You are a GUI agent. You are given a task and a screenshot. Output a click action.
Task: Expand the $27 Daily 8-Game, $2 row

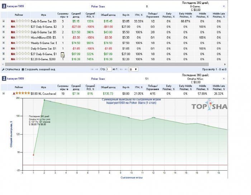(x=4, y=26)
